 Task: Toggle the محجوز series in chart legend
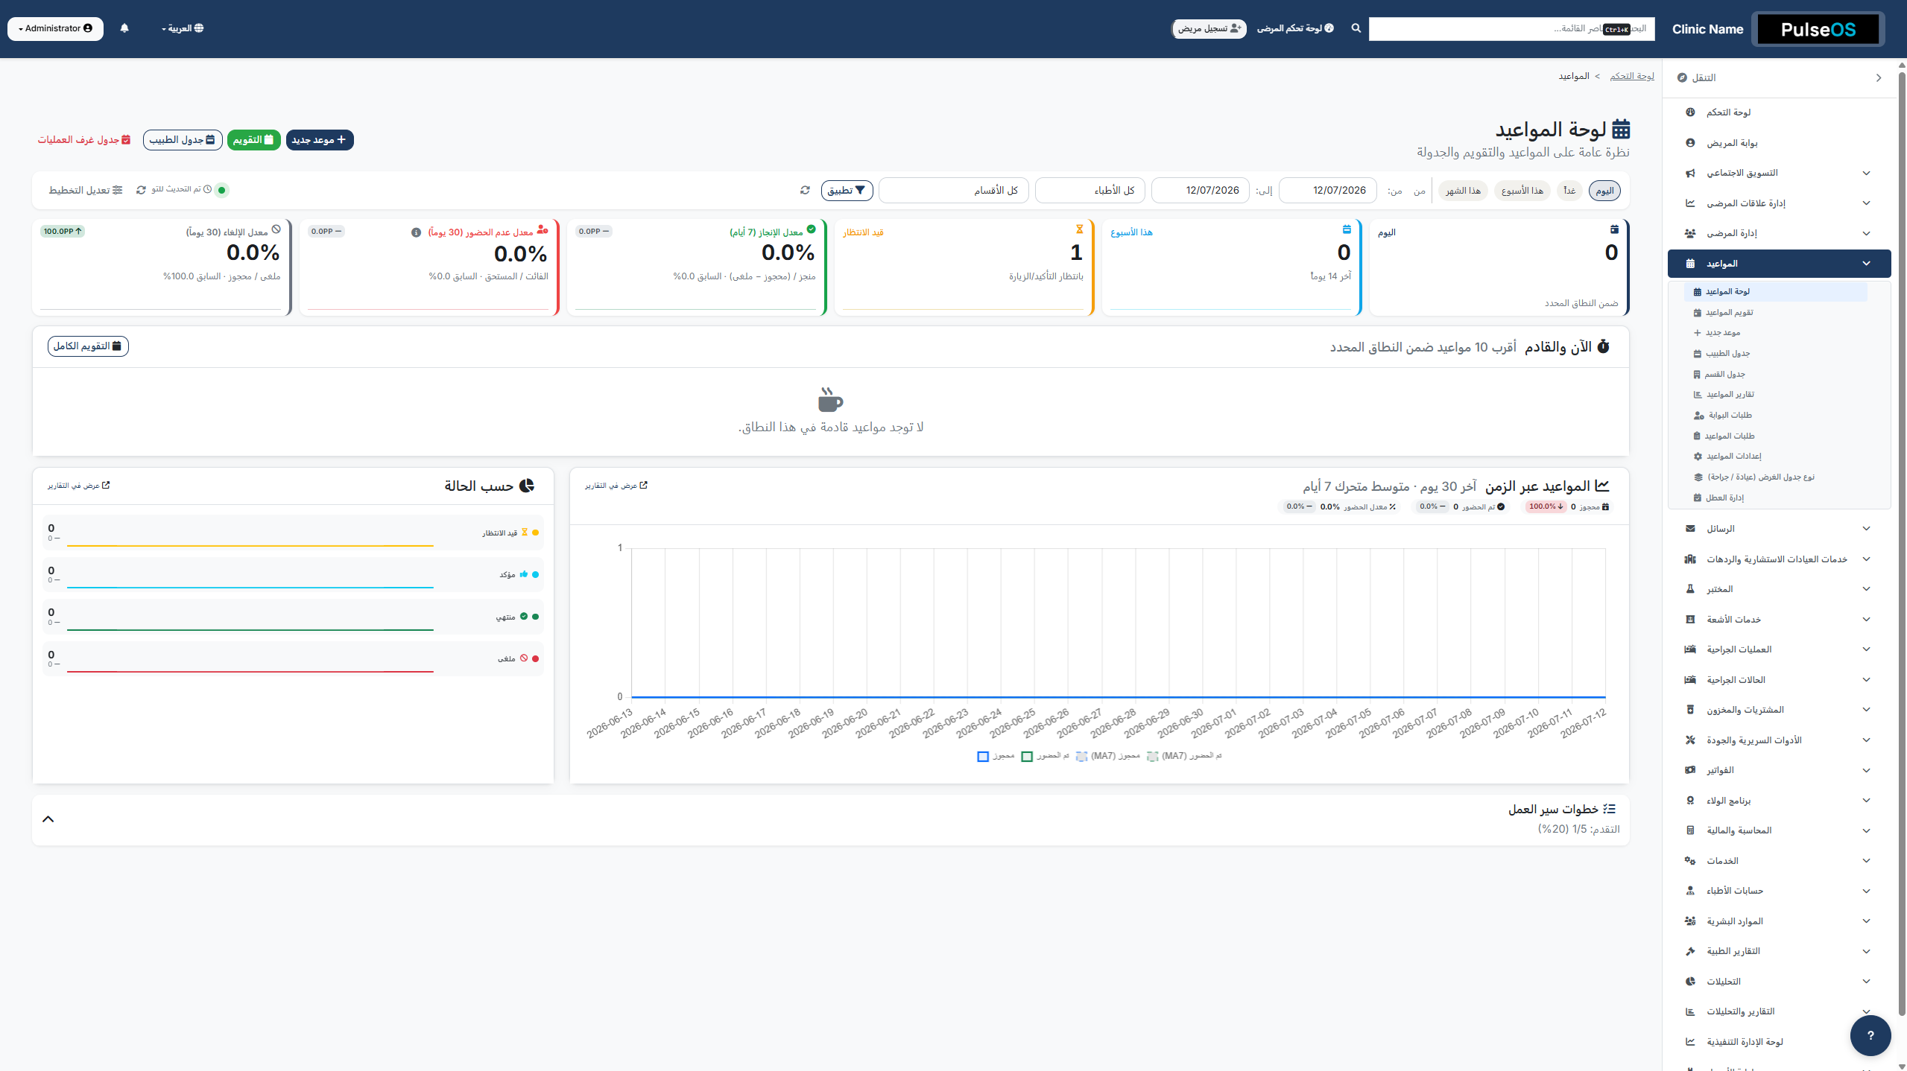[x=996, y=756]
